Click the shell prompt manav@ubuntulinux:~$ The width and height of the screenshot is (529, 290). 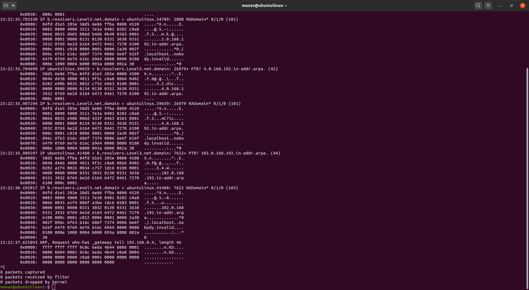[25, 287]
